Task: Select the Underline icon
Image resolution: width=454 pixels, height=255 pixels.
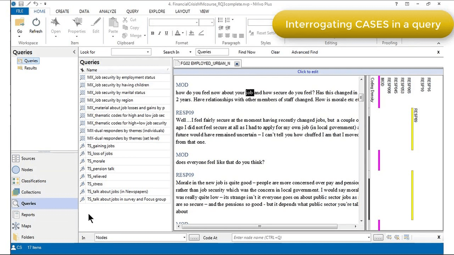Action: pyautogui.click(x=166, y=33)
